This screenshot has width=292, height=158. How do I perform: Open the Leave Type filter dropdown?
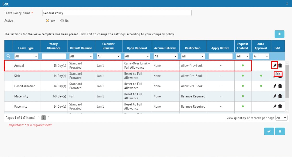point(26,56)
